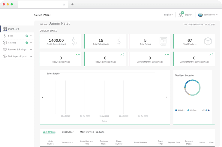Click the AHME legend marker
222x147 pixels.
click(176, 110)
